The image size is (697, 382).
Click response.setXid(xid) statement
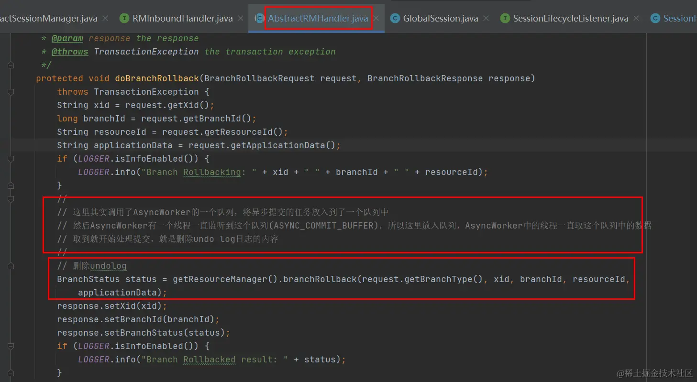112,306
